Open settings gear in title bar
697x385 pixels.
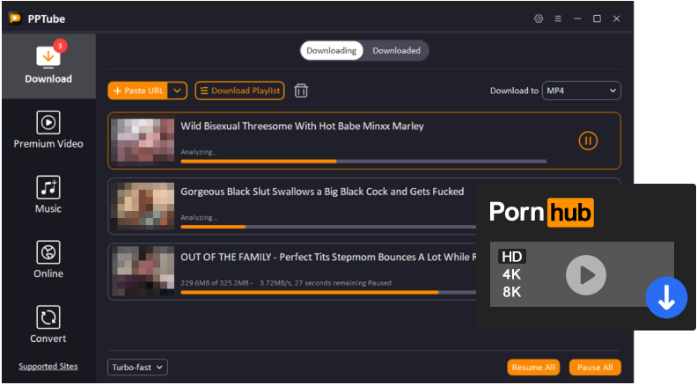[539, 18]
